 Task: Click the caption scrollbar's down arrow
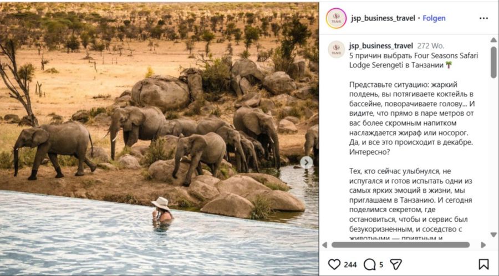(493, 235)
